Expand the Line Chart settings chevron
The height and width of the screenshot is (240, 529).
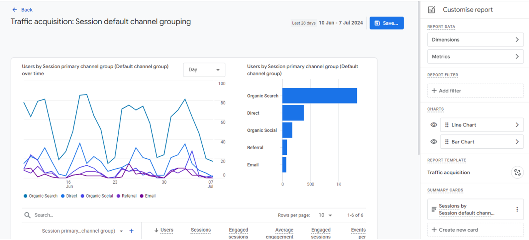pos(517,125)
